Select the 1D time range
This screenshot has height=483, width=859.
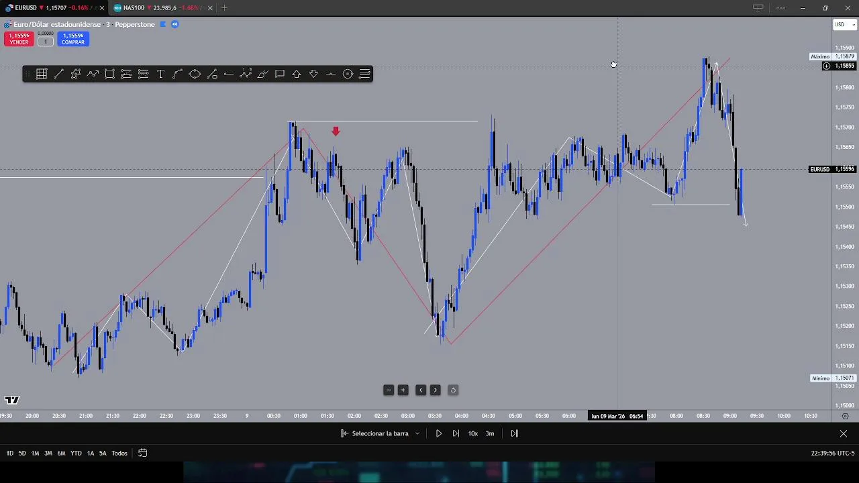(x=9, y=453)
